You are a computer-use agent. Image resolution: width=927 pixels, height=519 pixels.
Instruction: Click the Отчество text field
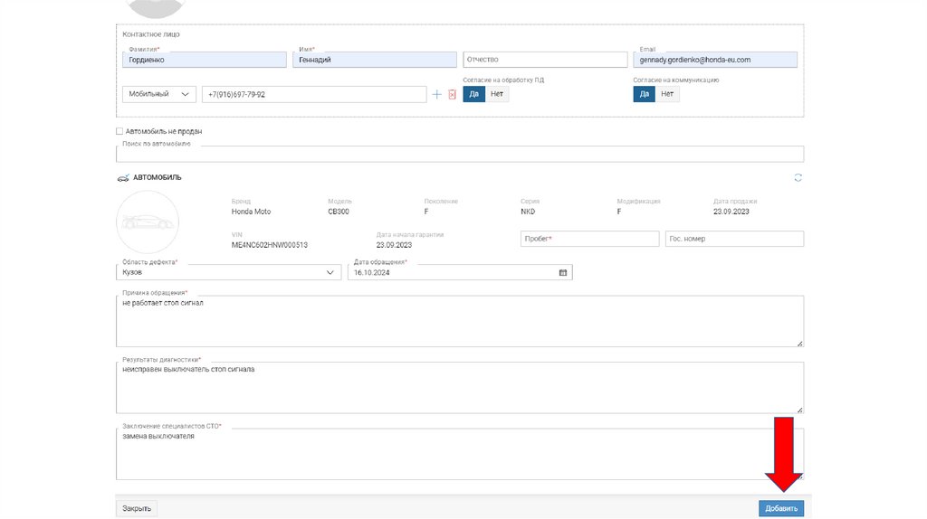click(545, 60)
